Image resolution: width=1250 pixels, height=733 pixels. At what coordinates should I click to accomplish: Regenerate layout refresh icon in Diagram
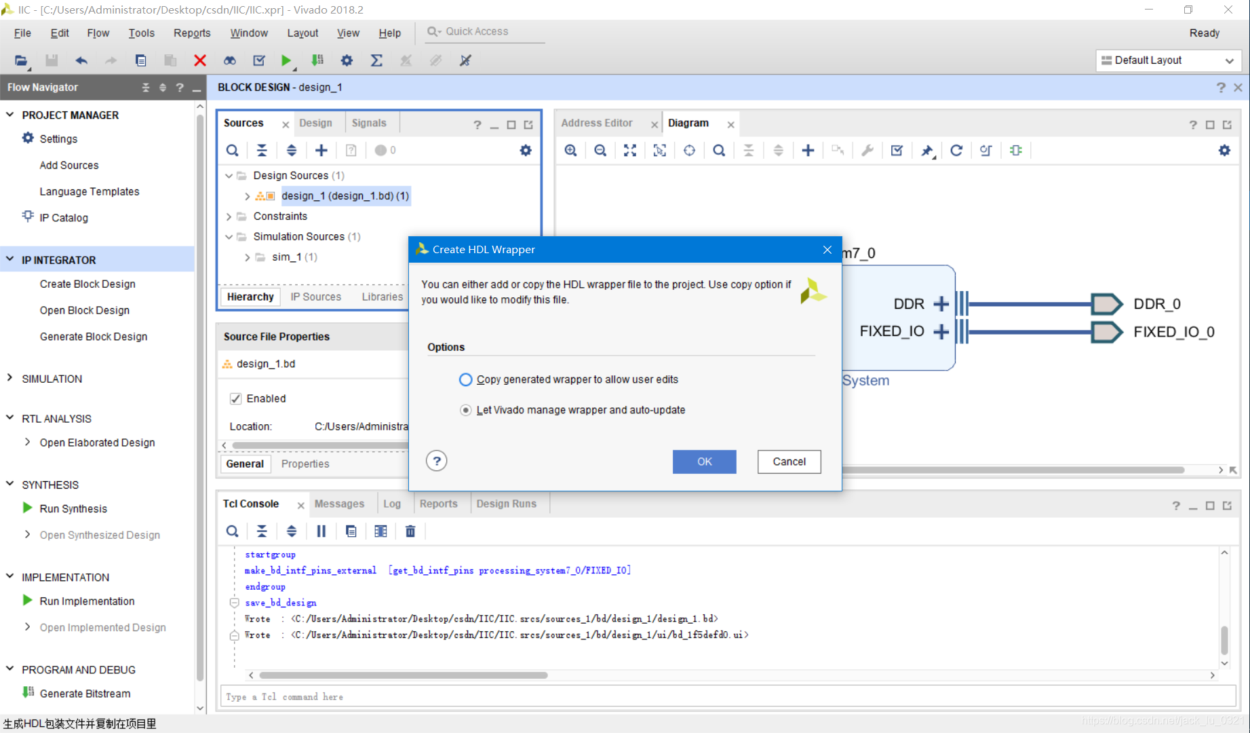(x=956, y=151)
